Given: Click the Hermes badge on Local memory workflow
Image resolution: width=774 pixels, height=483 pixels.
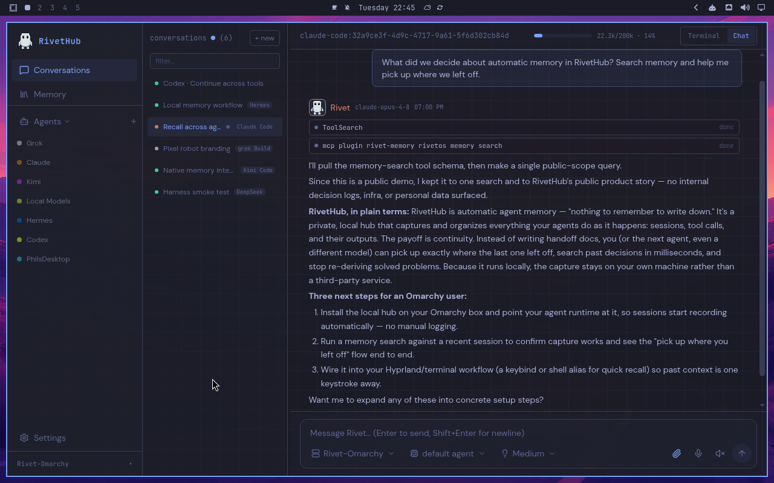Looking at the screenshot, I should click(x=259, y=105).
